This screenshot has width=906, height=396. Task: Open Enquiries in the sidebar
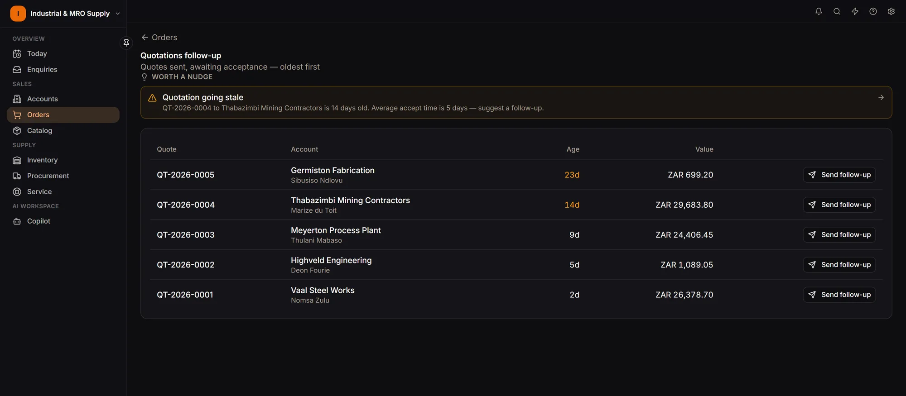tap(63, 69)
